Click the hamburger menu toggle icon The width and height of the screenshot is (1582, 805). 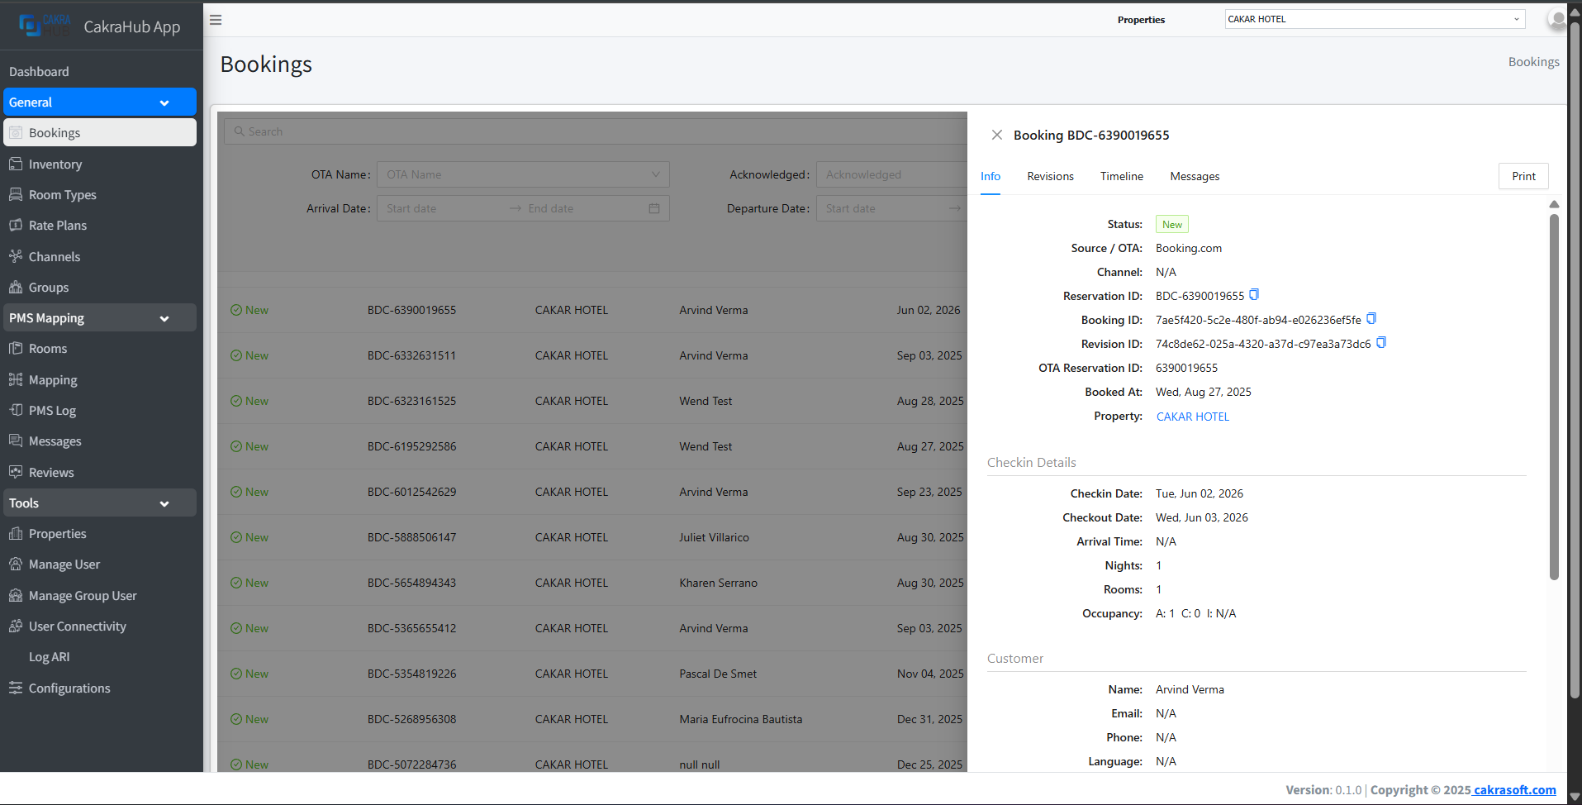[216, 20]
